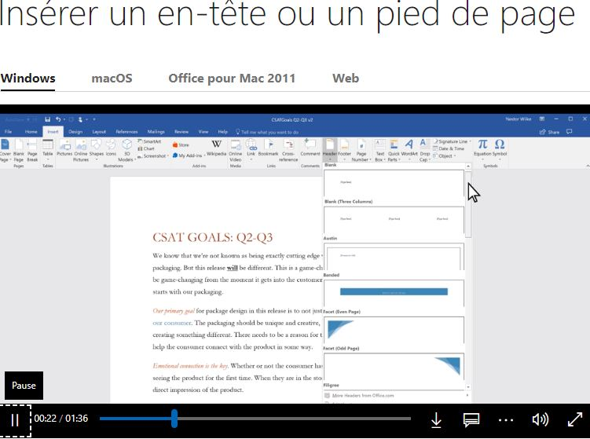
Task: Open the Mailings ribbon tab
Action: click(156, 132)
